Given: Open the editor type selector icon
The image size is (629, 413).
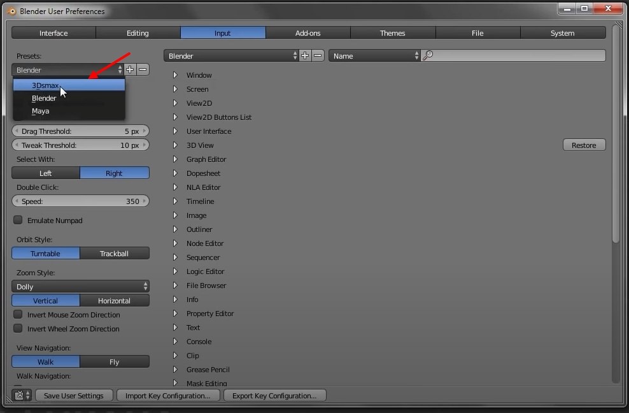Looking at the screenshot, I should click(22, 395).
